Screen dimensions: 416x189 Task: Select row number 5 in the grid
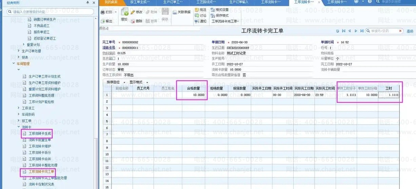pyautogui.click(x=107, y=121)
